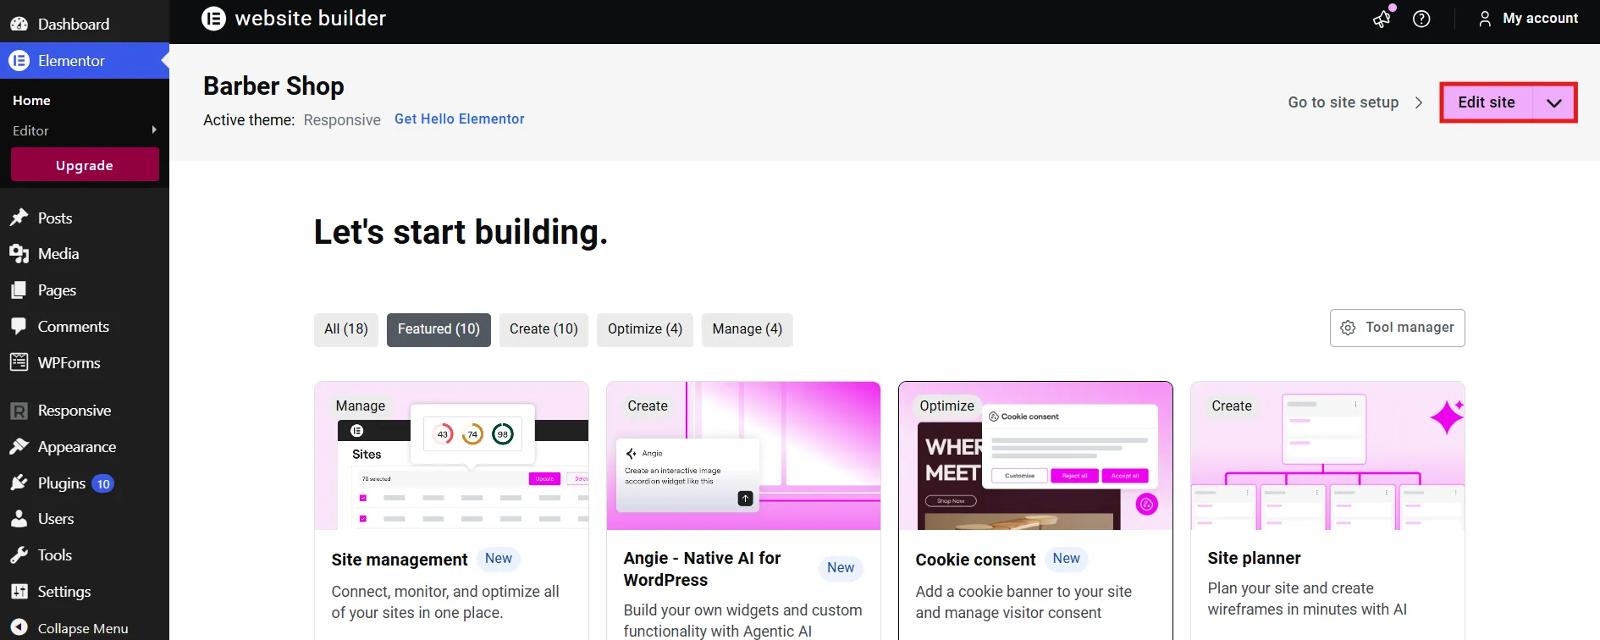
Task: Click the Manage tag on first card
Action: (361, 406)
